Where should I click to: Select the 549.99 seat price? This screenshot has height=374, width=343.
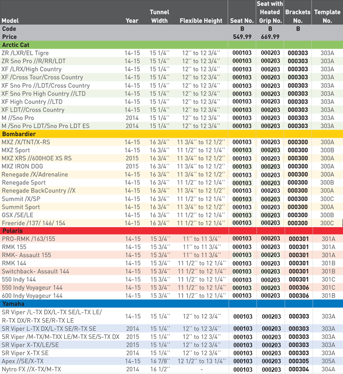click(x=242, y=37)
